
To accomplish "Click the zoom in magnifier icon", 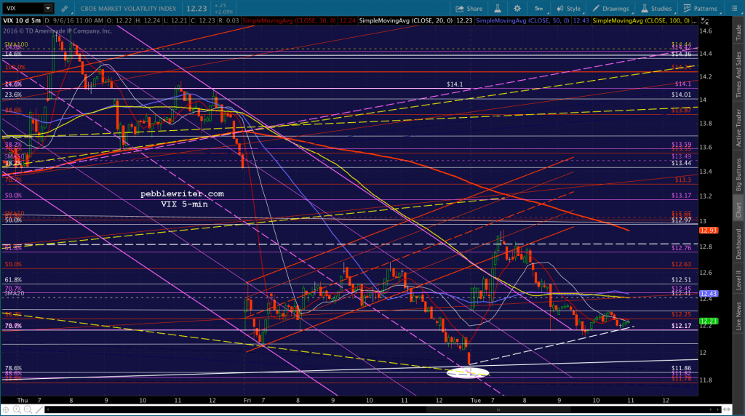I will coord(17,409).
